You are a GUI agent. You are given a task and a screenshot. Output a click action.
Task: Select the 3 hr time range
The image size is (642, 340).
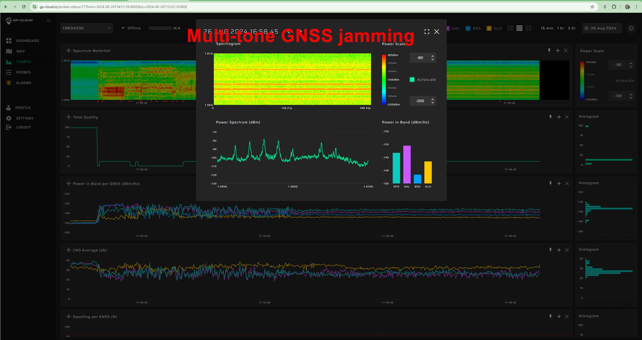(x=572, y=28)
